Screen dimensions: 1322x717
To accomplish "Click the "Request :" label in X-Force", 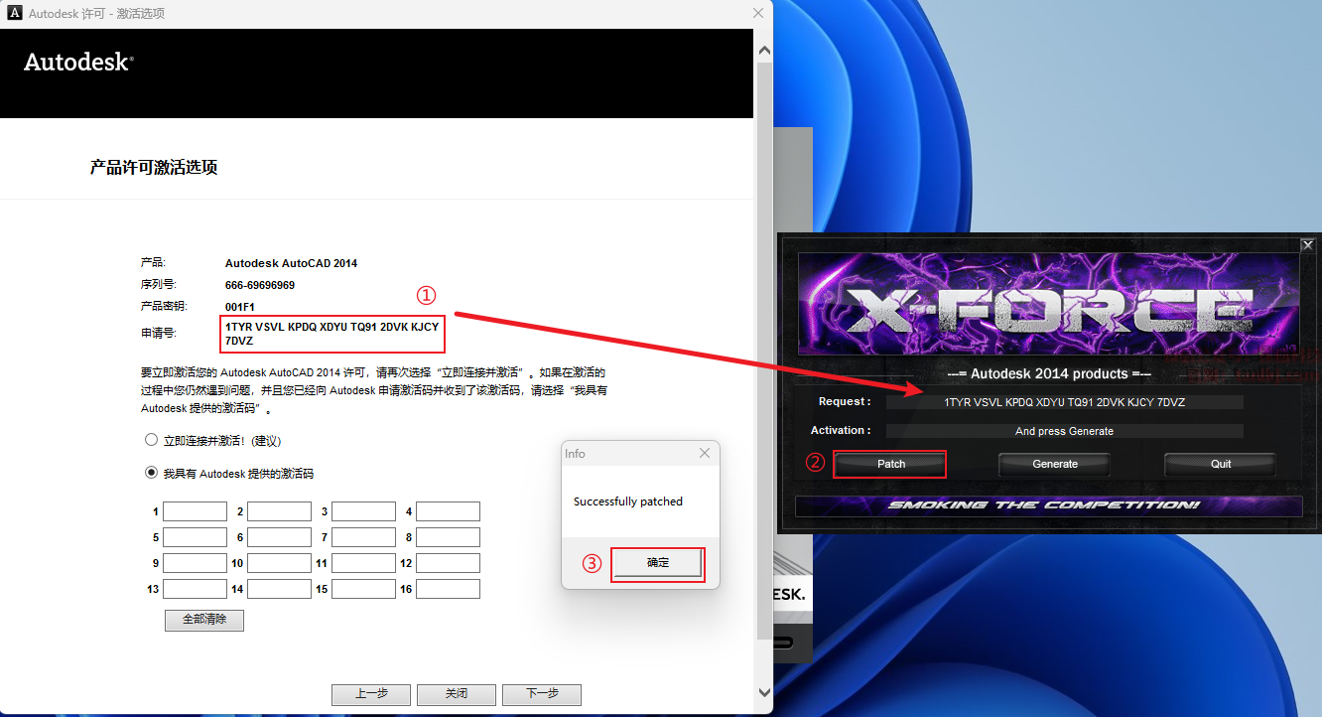I will (845, 401).
